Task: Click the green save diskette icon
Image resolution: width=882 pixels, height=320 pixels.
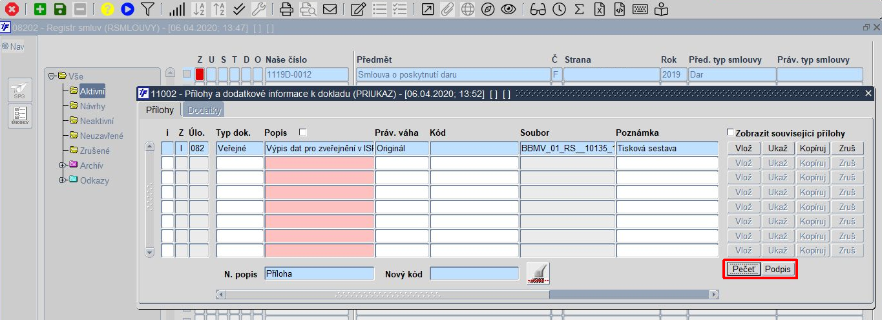Action: point(59,9)
